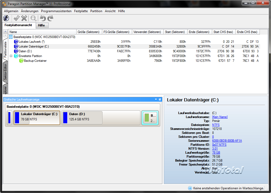271x193 pixels.
Task: Click the Erweiterte Partition cyan icon
Action: (x=16, y=56)
